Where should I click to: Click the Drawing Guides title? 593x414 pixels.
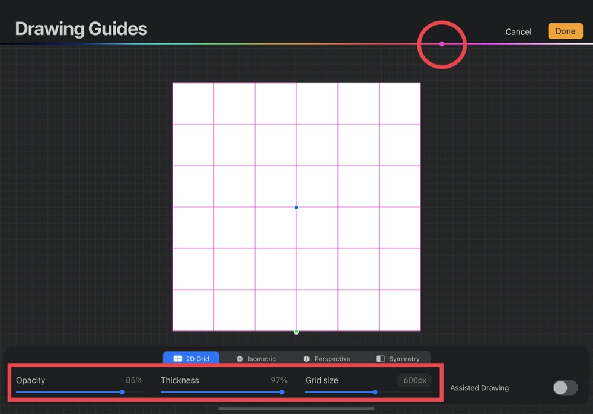coord(81,29)
